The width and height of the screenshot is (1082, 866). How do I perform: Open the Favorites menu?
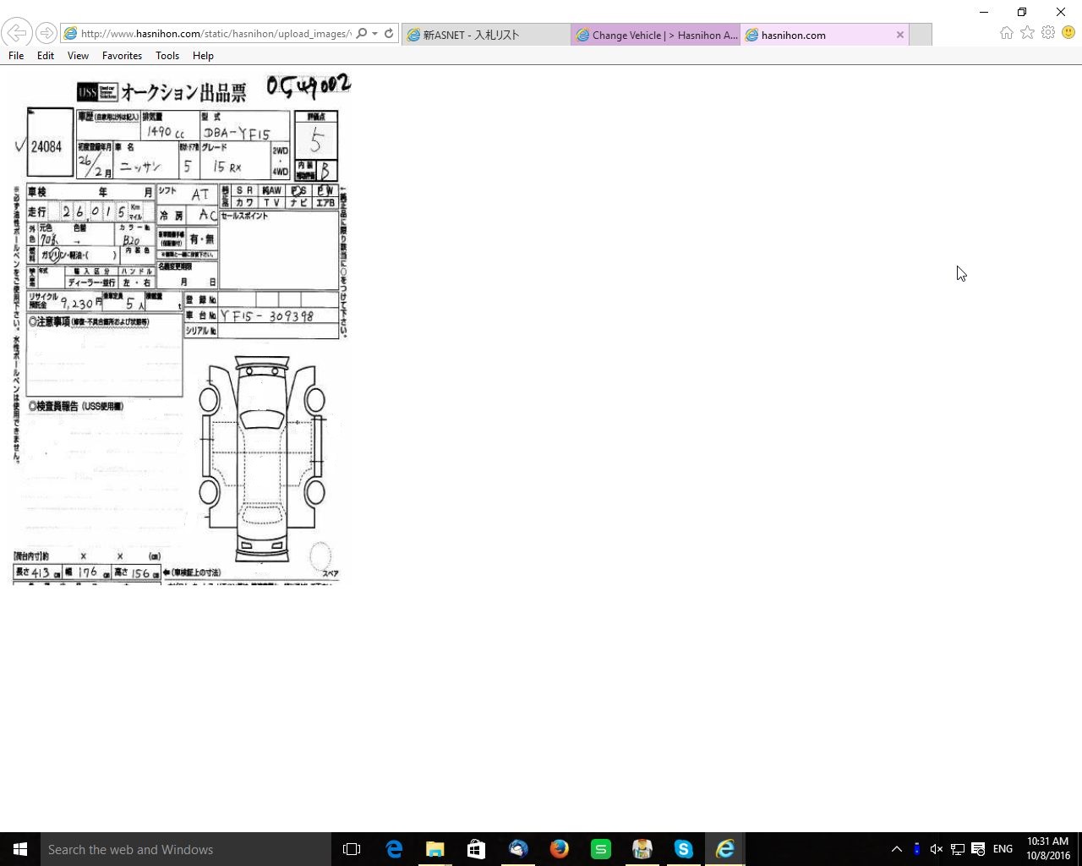[122, 56]
